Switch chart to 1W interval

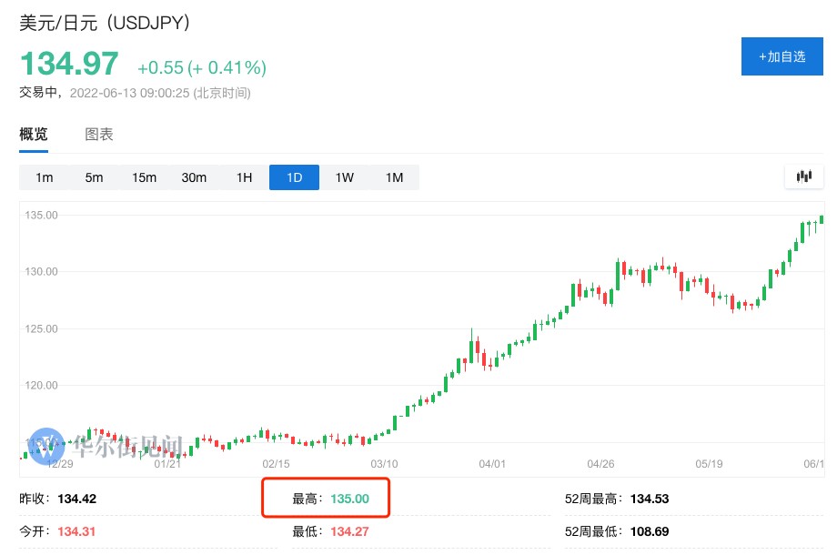point(344,177)
